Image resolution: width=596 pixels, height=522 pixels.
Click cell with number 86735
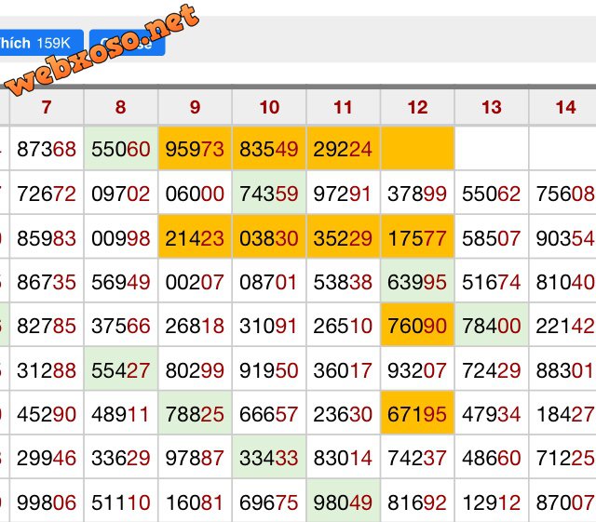(47, 282)
